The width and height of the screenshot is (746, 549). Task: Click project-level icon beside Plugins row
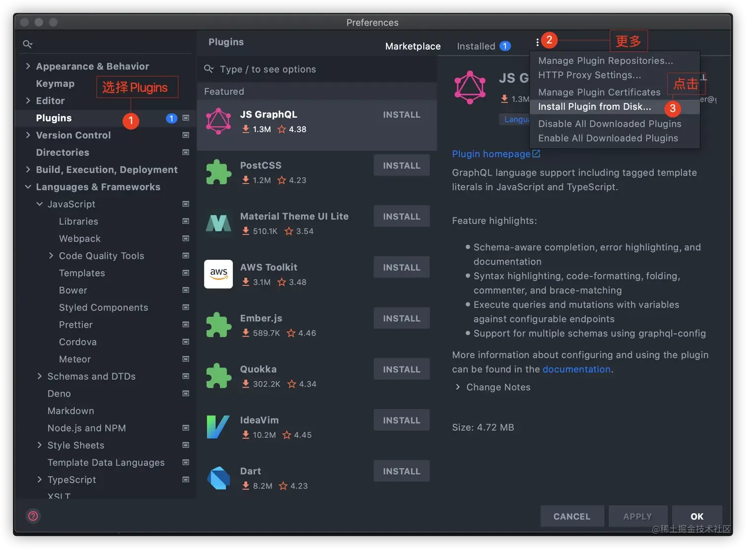tap(186, 118)
